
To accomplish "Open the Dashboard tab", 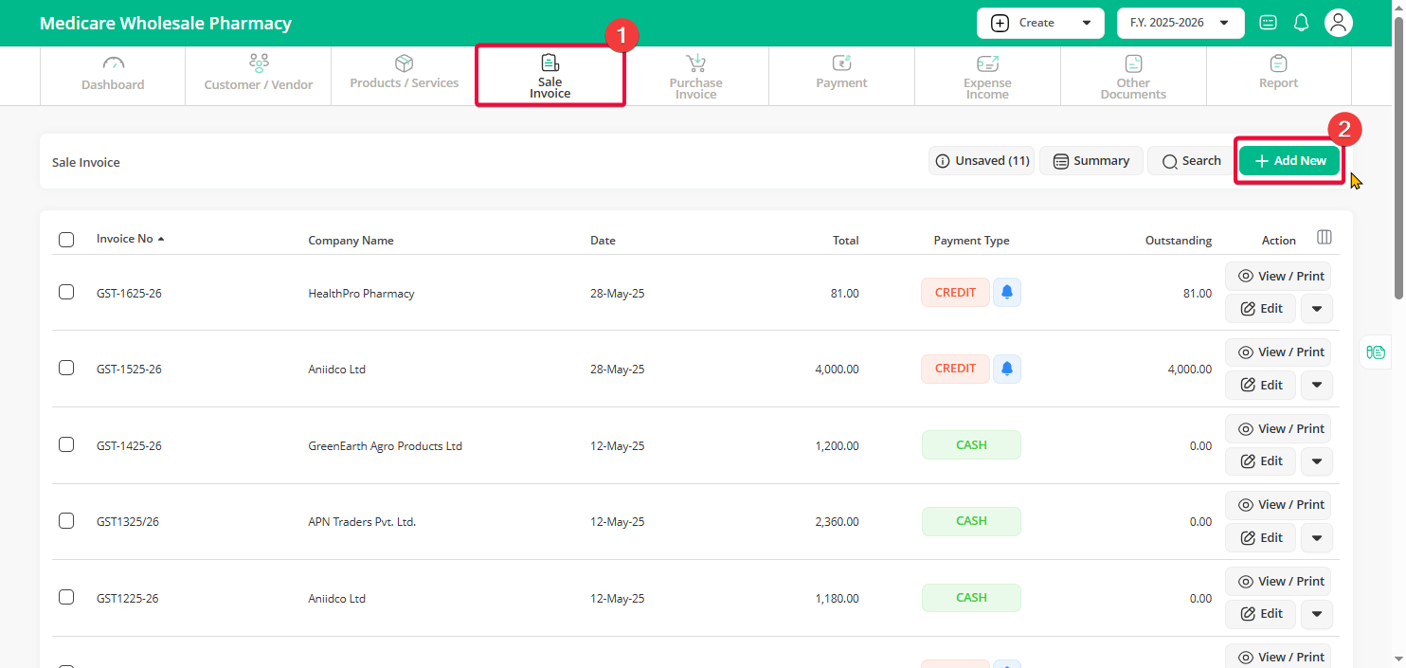I will tap(113, 75).
